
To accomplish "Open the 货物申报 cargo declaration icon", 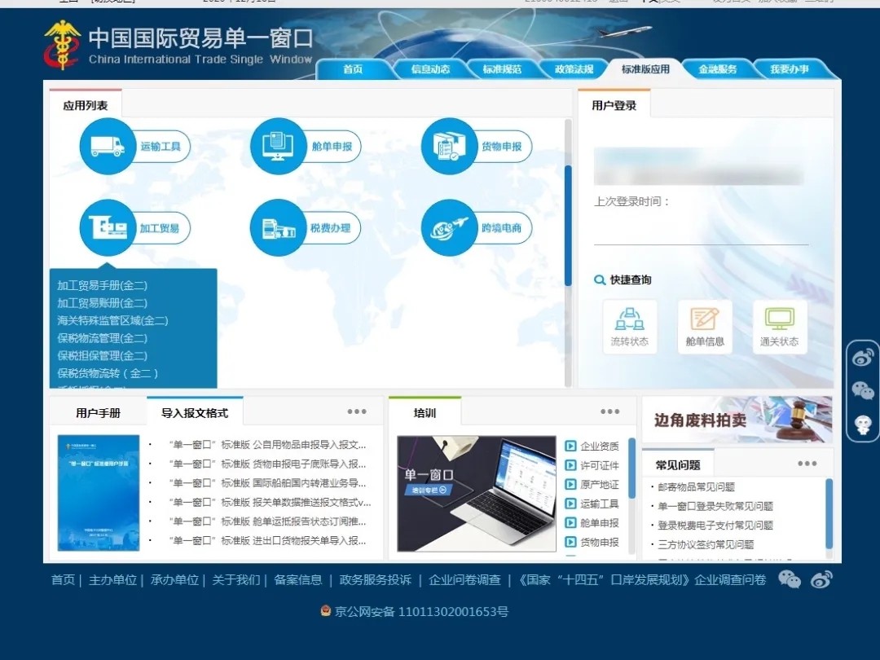I will tap(448, 147).
